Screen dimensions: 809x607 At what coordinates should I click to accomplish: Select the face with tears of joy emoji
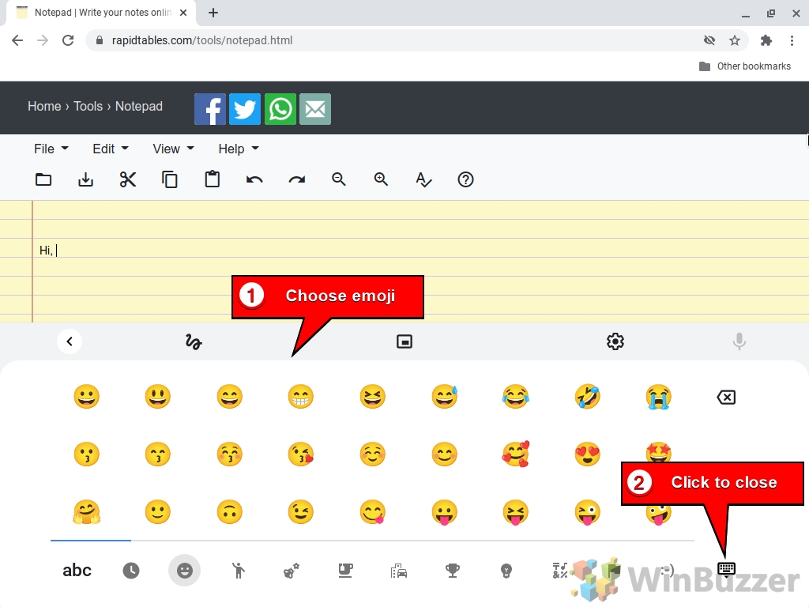pos(516,397)
